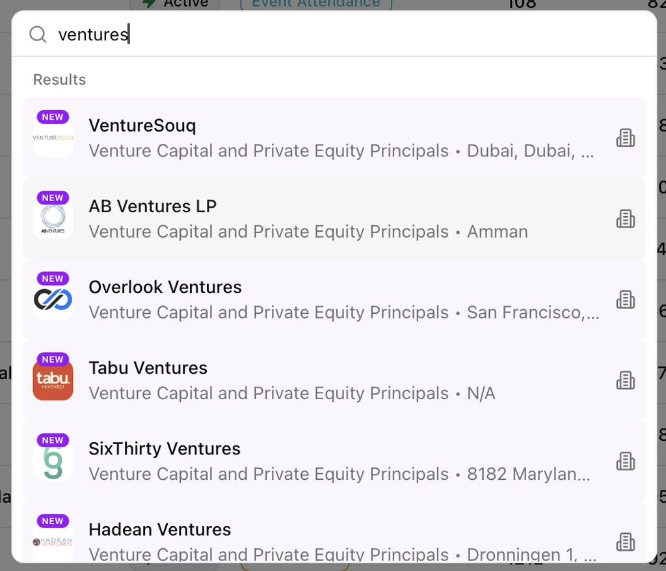Choose the Tabu Ventures result
The image size is (666, 571).
point(325,380)
